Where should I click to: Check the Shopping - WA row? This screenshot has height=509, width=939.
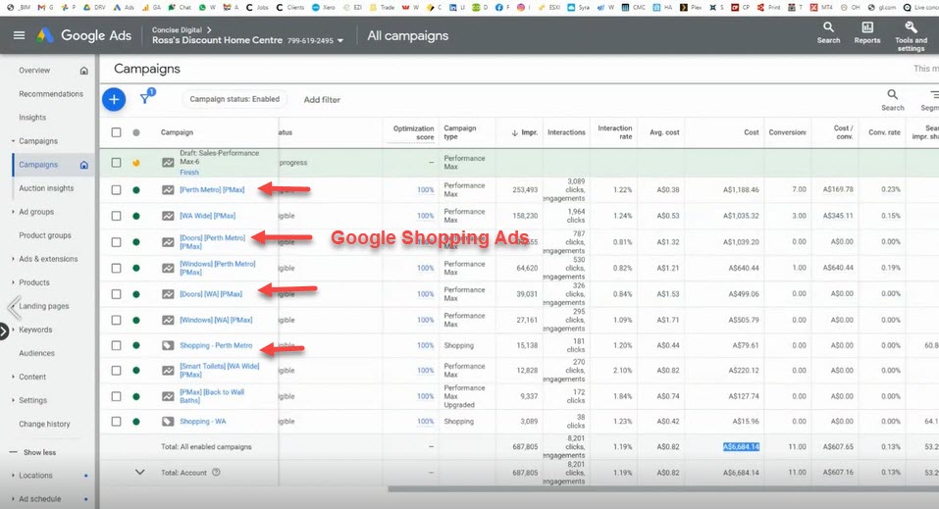click(x=116, y=422)
